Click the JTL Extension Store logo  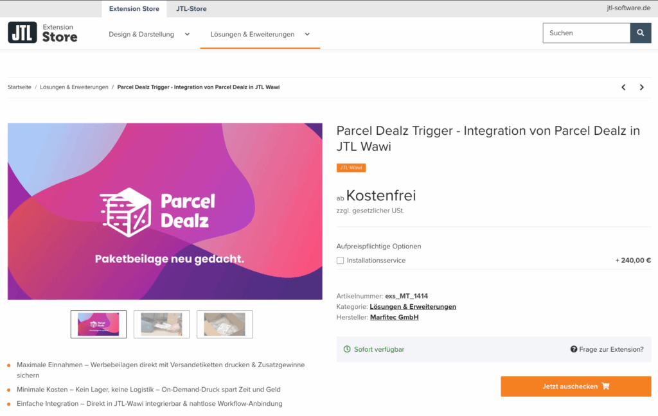(42, 33)
